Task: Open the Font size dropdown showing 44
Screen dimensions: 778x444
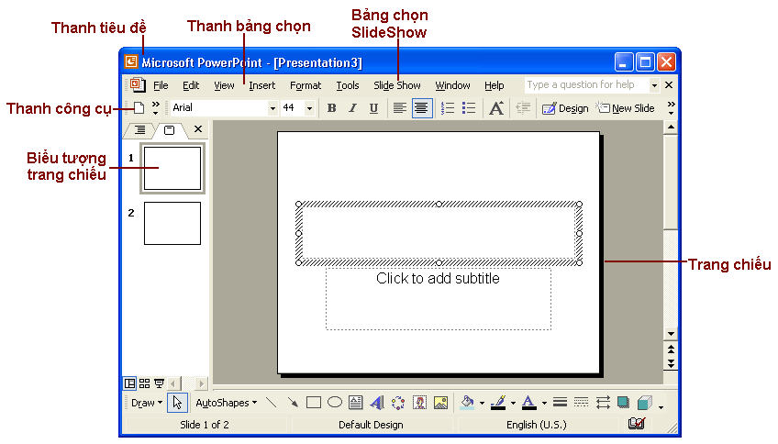Action: click(x=309, y=108)
